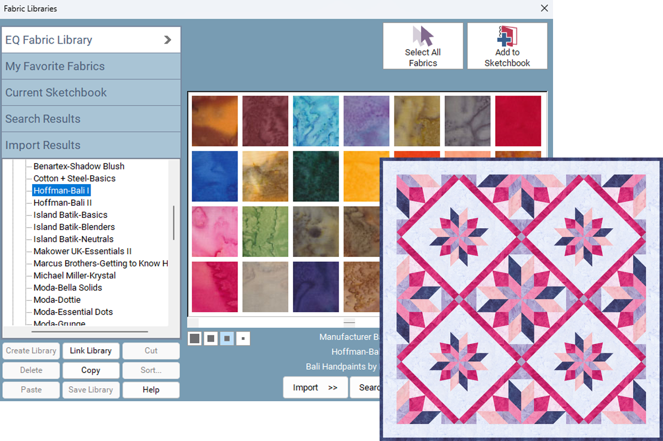
Task: Pick the orange-brown batik fabric swatch
Action: coord(215,121)
